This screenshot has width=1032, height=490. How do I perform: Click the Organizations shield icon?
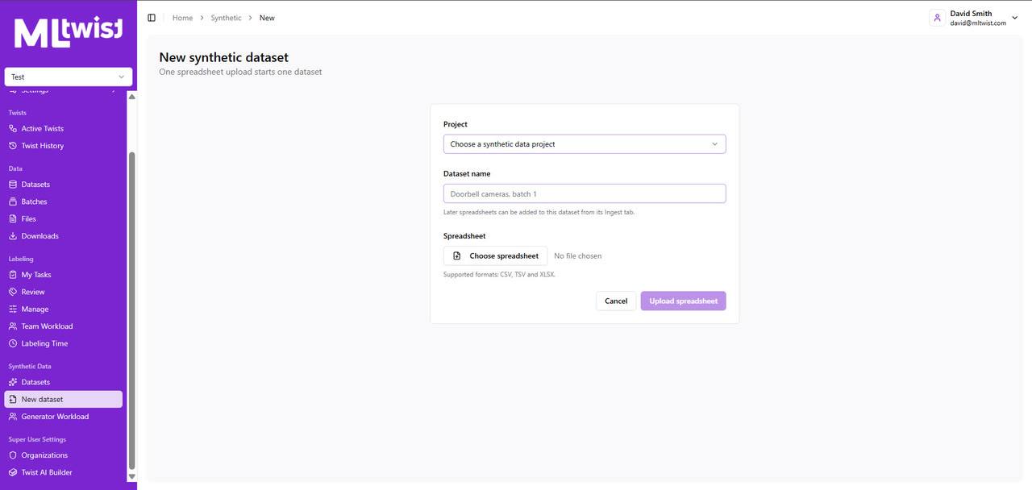pos(13,455)
